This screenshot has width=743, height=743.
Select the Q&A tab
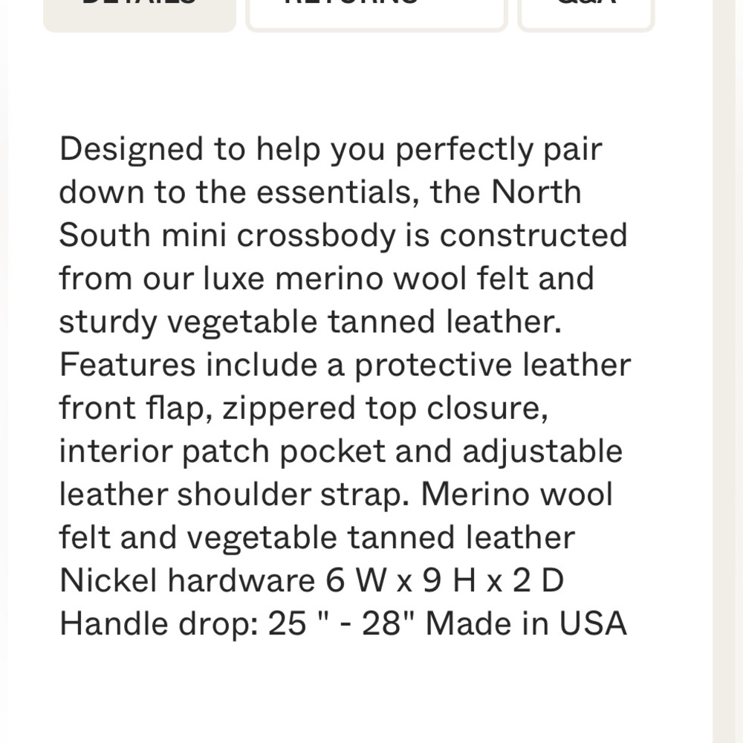click(x=585, y=13)
